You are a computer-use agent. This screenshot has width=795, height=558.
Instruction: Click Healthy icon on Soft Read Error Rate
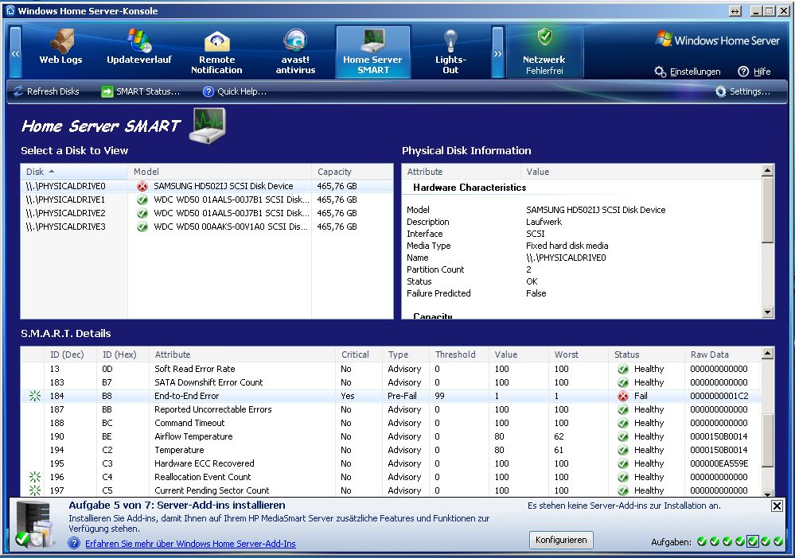[623, 369]
